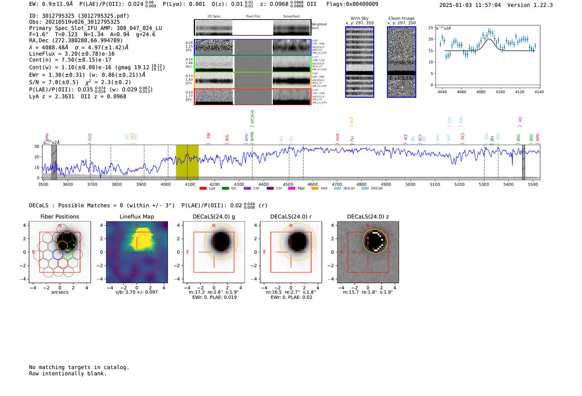This screenshot has width=582, height=396.
Task: Click the emission line fit plot
Action: [x=487, y=57]
